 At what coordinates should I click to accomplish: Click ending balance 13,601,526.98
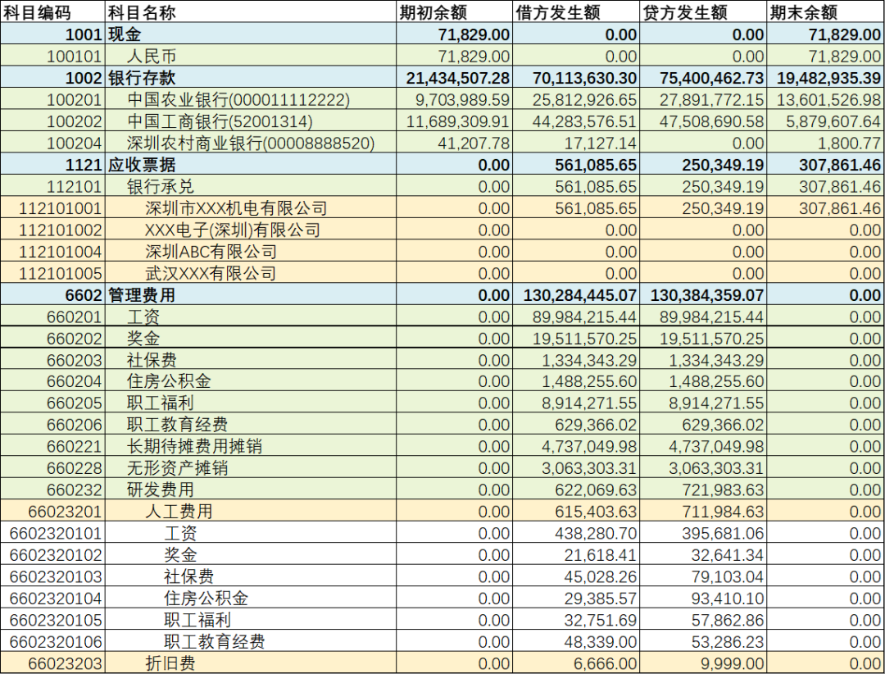pyautogui.click(x=826, y=99)
